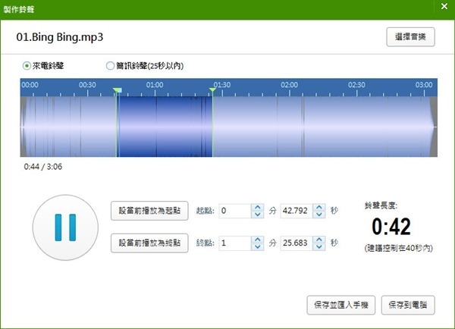Click the green start marker on the timeline
The image size is (455, 329).
pos(117,91)
